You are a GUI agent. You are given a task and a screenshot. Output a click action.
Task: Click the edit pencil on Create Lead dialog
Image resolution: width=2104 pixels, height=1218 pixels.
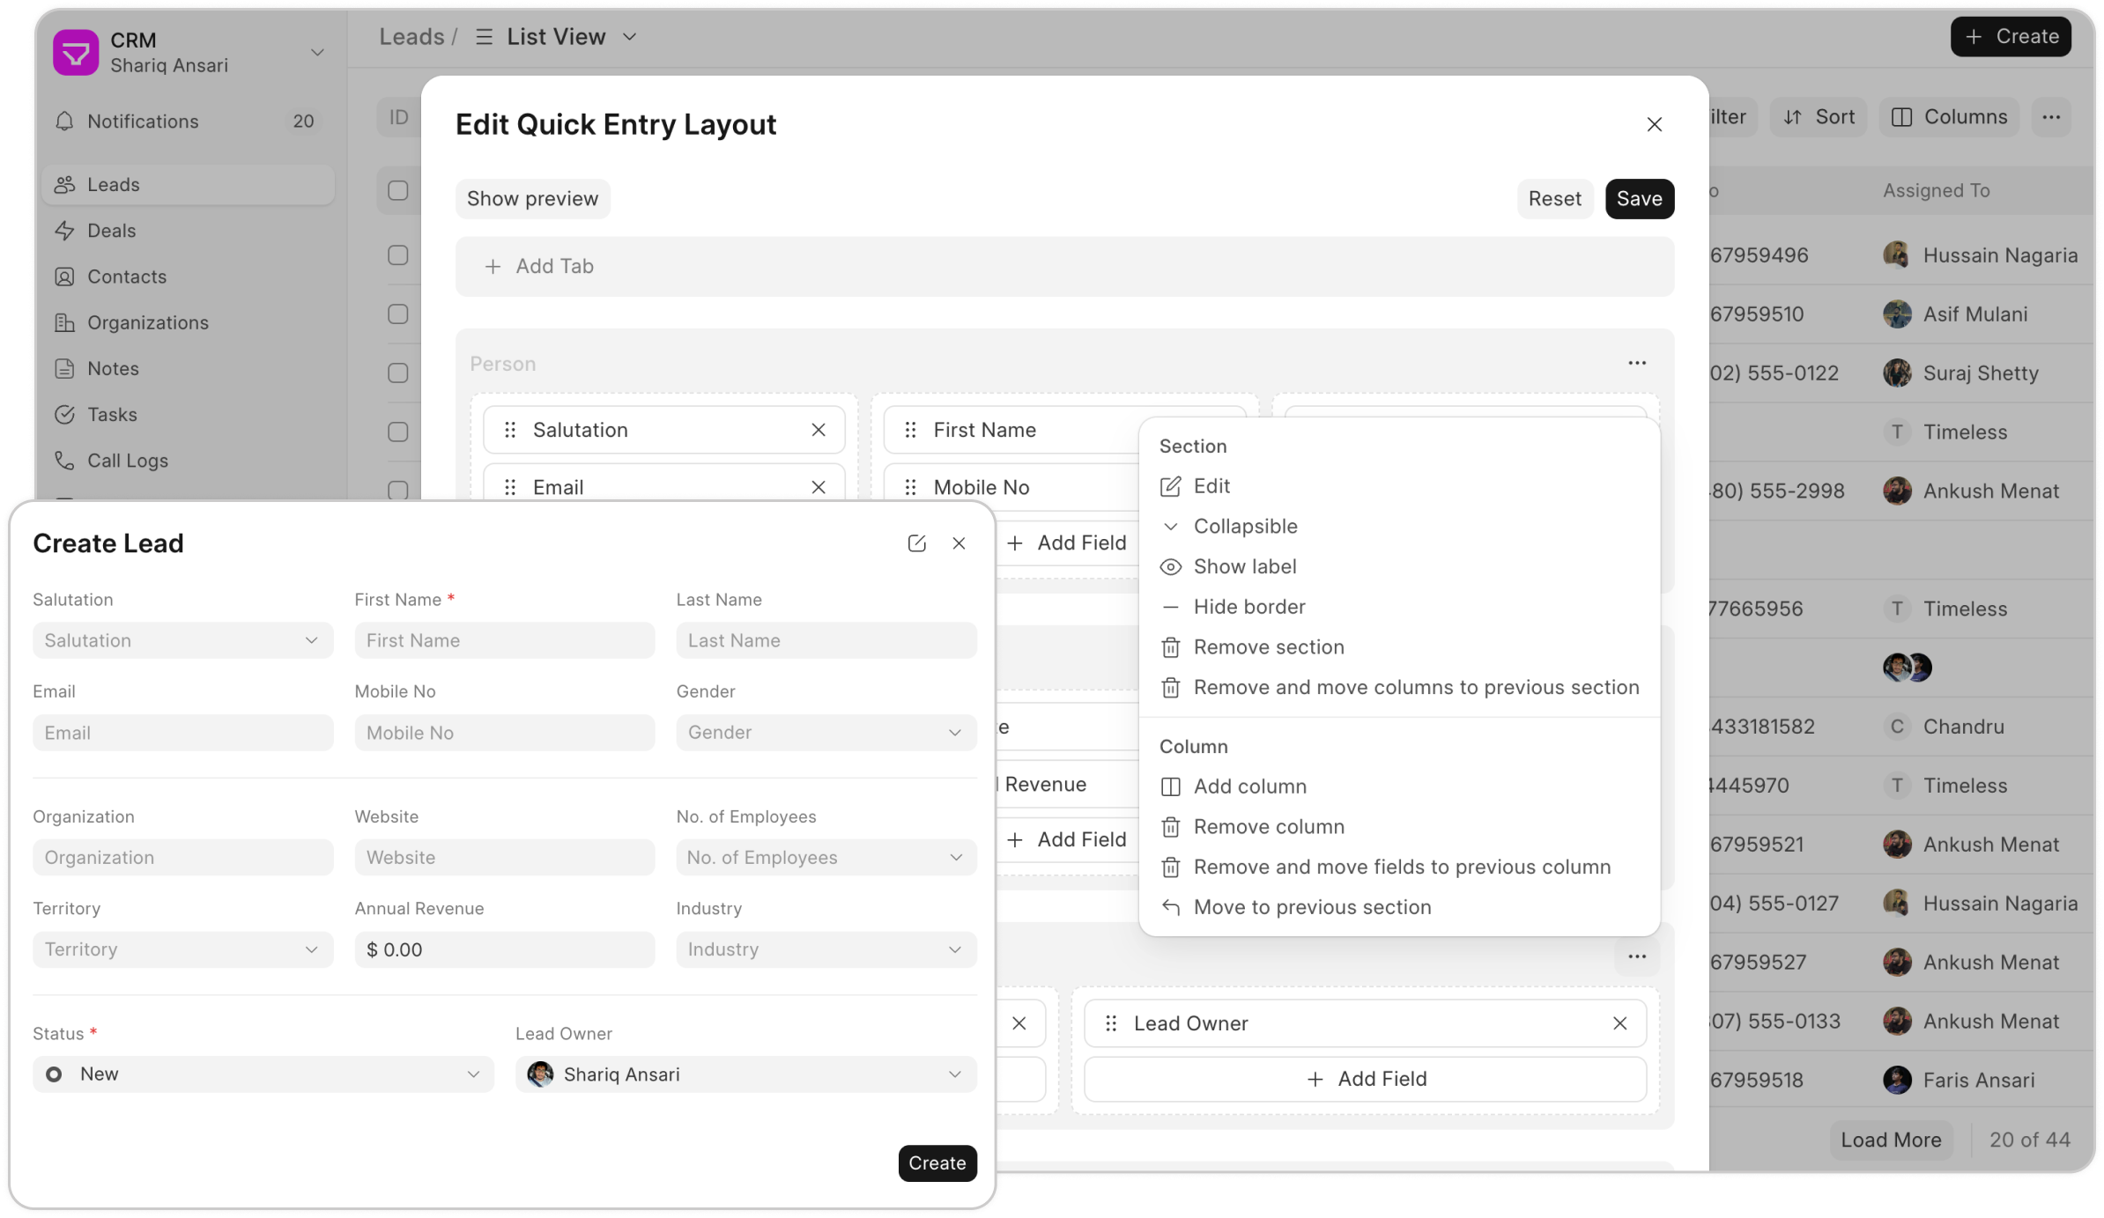(917, 543)
